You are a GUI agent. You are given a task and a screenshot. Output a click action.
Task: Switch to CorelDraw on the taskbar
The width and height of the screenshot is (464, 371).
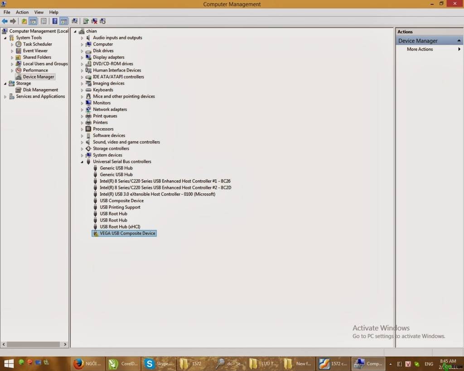[123, 364]
